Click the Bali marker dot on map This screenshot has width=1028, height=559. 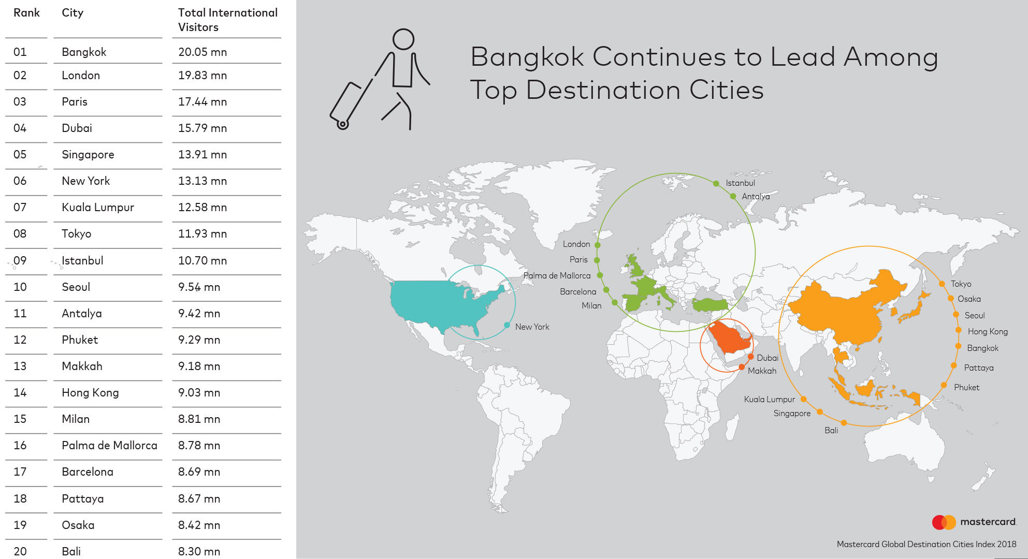(x=844, y=423)
